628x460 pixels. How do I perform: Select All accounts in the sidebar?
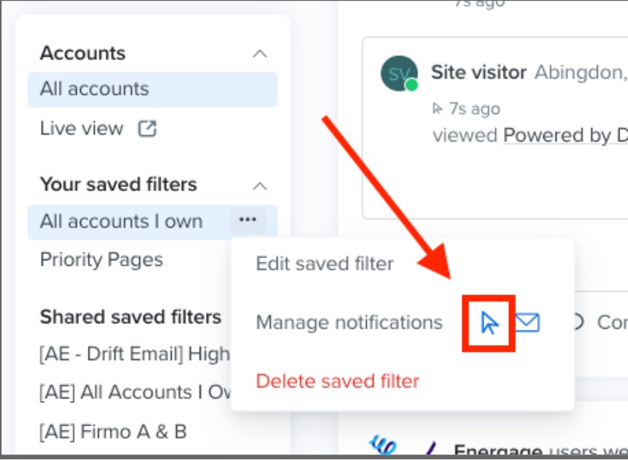(152, 89)
